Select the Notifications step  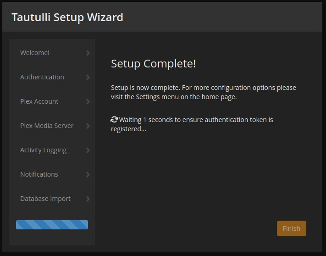39,174
